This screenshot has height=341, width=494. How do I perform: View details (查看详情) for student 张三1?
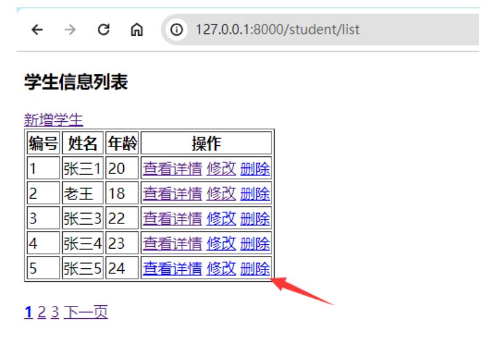(172, 168)
